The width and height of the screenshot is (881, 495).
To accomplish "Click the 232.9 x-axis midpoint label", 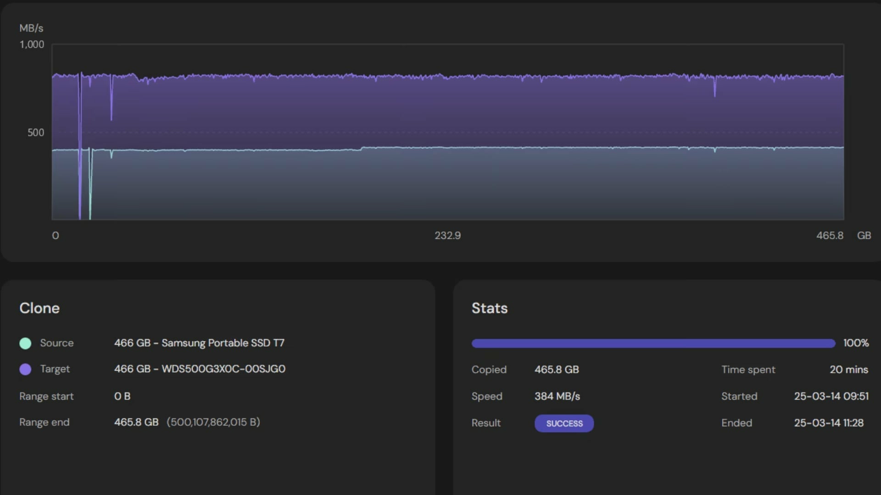I will [447, 236].
